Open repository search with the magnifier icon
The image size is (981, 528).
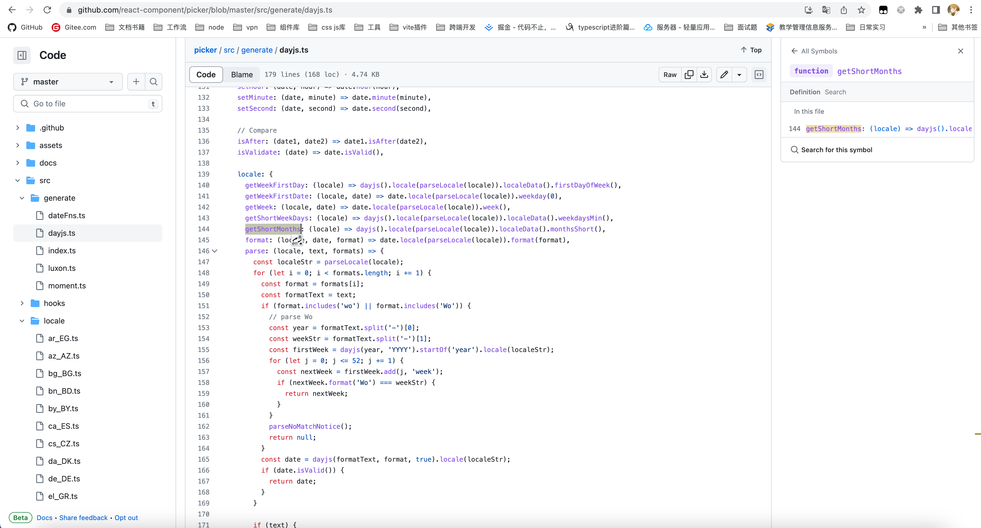[x=154, y=81]
